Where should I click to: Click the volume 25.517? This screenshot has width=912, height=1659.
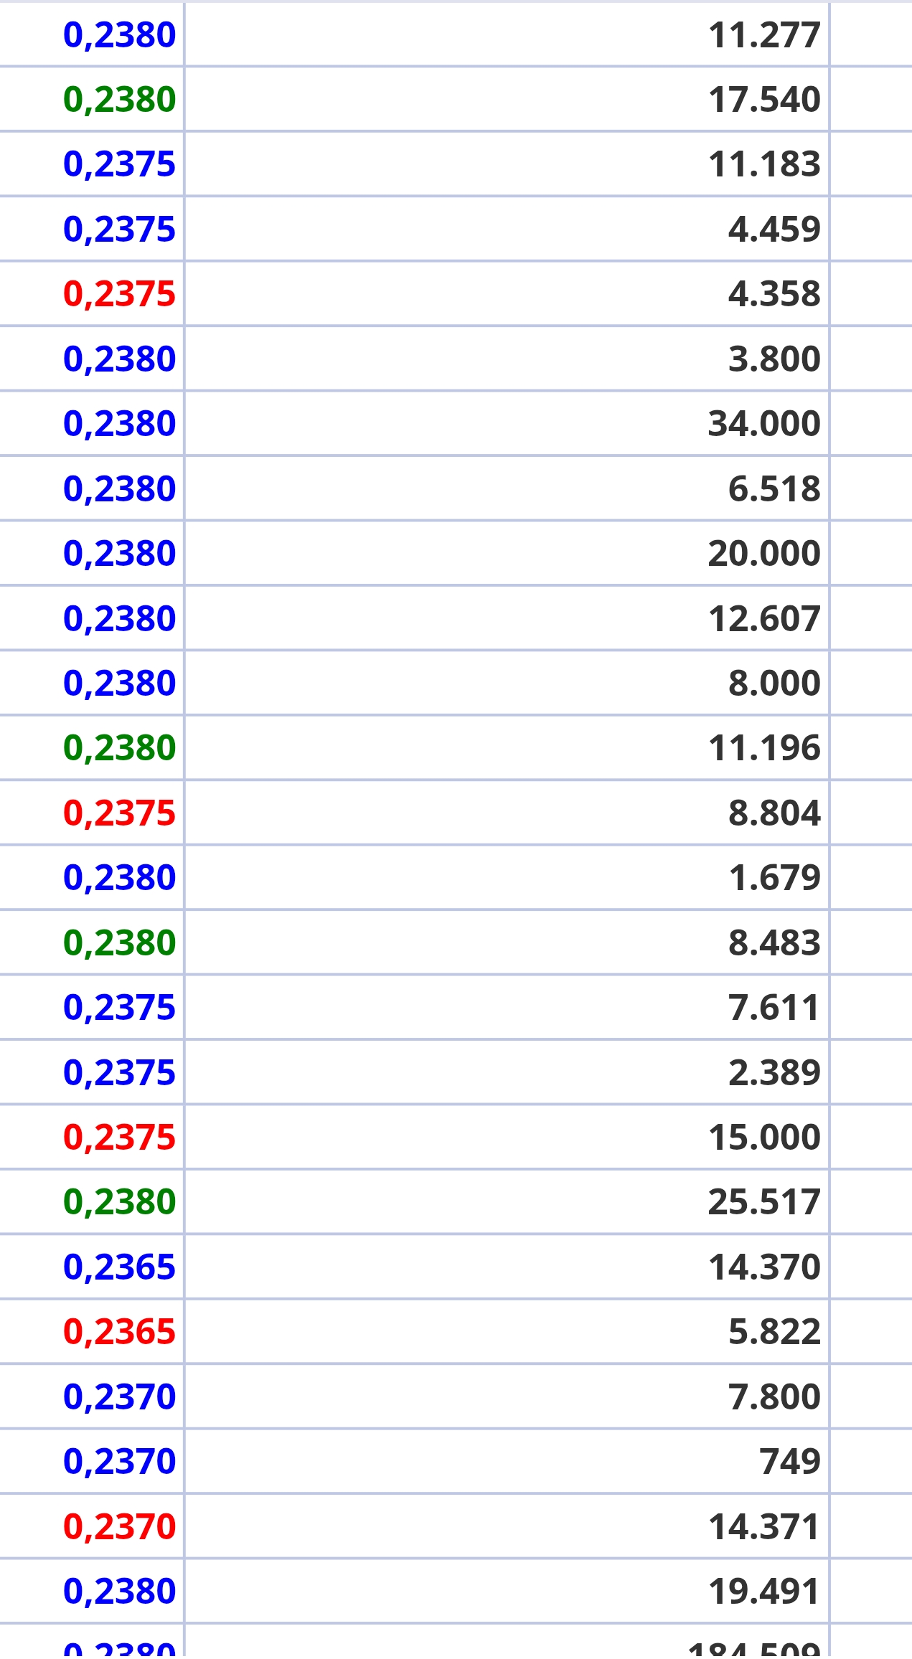coord(763,1202)
